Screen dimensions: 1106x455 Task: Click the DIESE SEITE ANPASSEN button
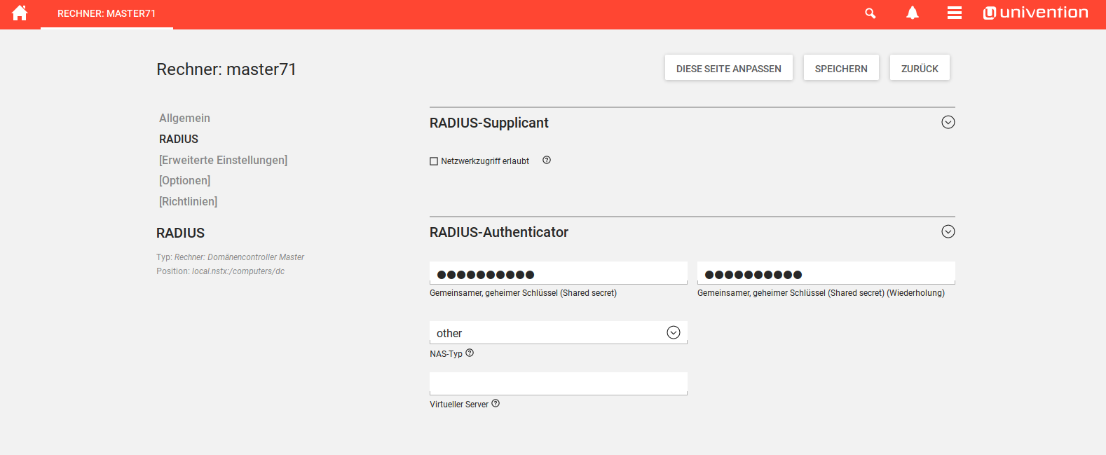pos(728,69)
